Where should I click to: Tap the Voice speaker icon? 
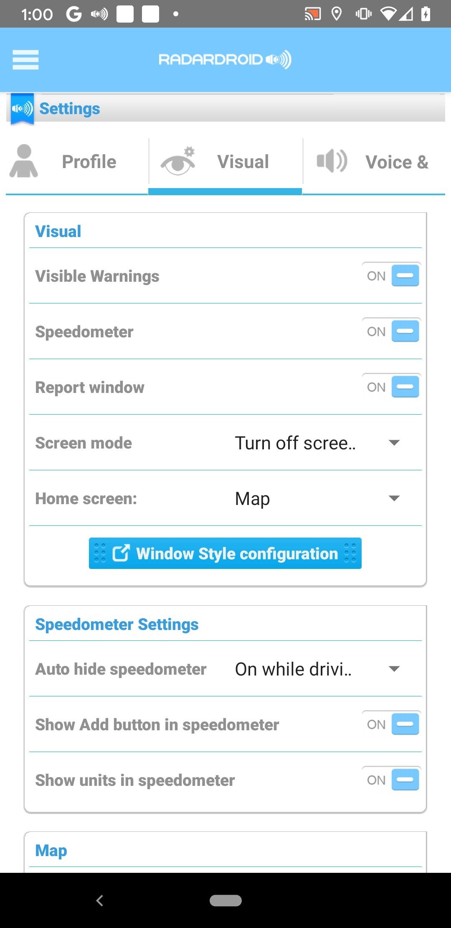(332, 161)
